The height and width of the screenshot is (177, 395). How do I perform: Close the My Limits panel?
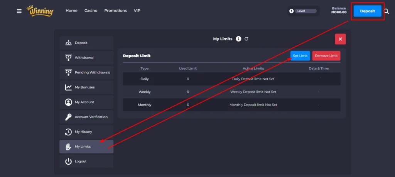[x=340, y=39]
